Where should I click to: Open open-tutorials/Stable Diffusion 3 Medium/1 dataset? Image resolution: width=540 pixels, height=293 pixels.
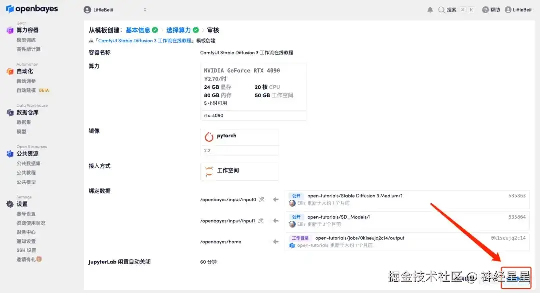(355, 196)
